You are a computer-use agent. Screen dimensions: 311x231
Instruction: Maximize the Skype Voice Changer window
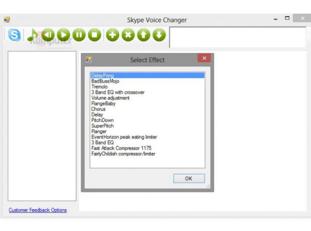tap(287, 18)
